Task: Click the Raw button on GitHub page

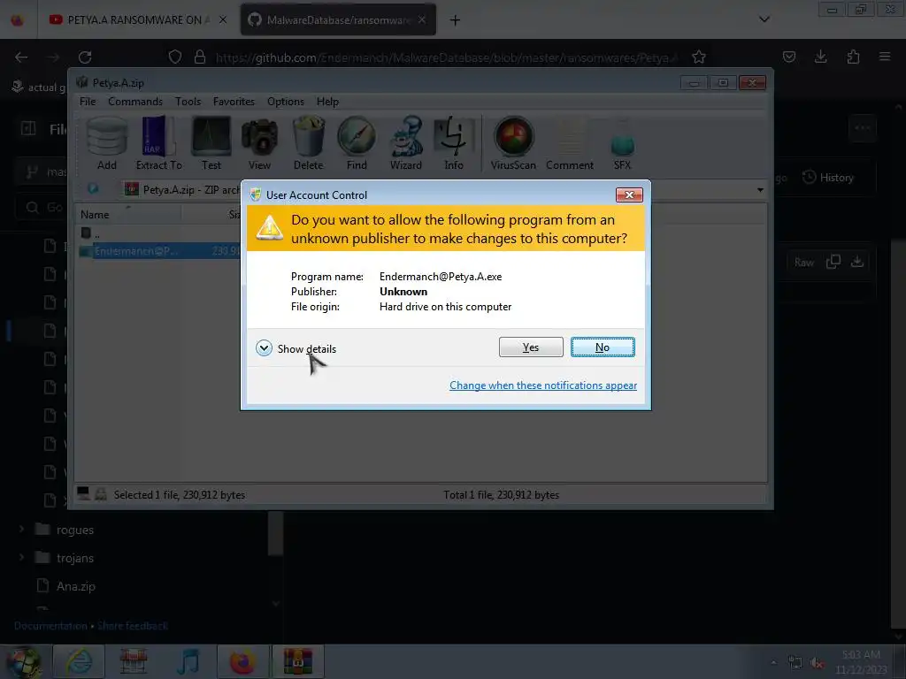Action: click(803, 262)
